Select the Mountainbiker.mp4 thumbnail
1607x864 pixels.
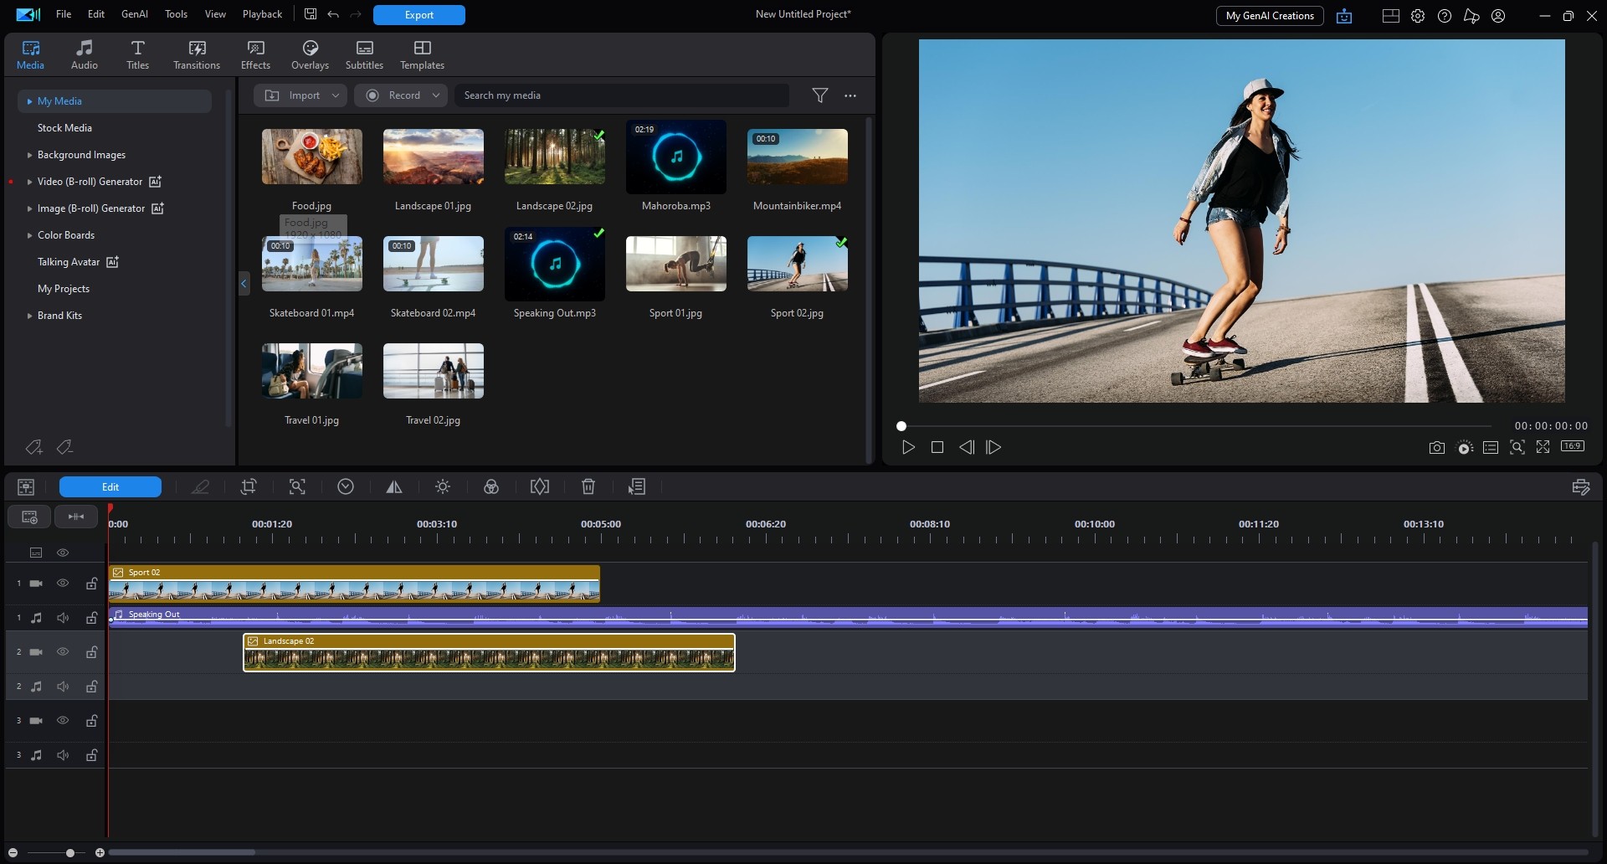(797, 157)
